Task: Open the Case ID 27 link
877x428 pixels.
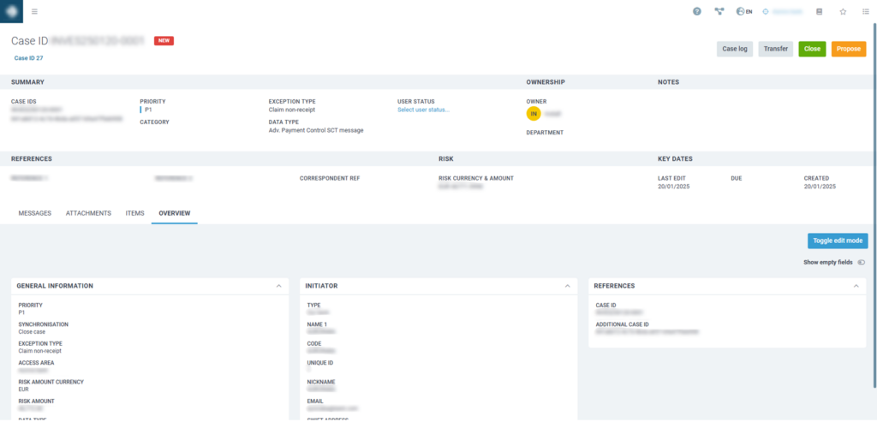Action: click(28, 58)
